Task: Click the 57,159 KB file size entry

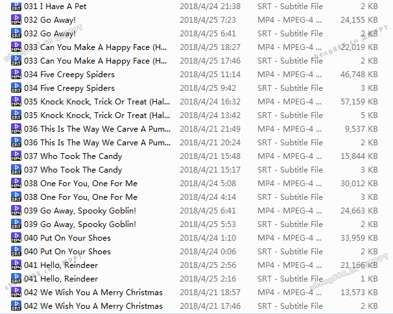Action: point(359,102)
